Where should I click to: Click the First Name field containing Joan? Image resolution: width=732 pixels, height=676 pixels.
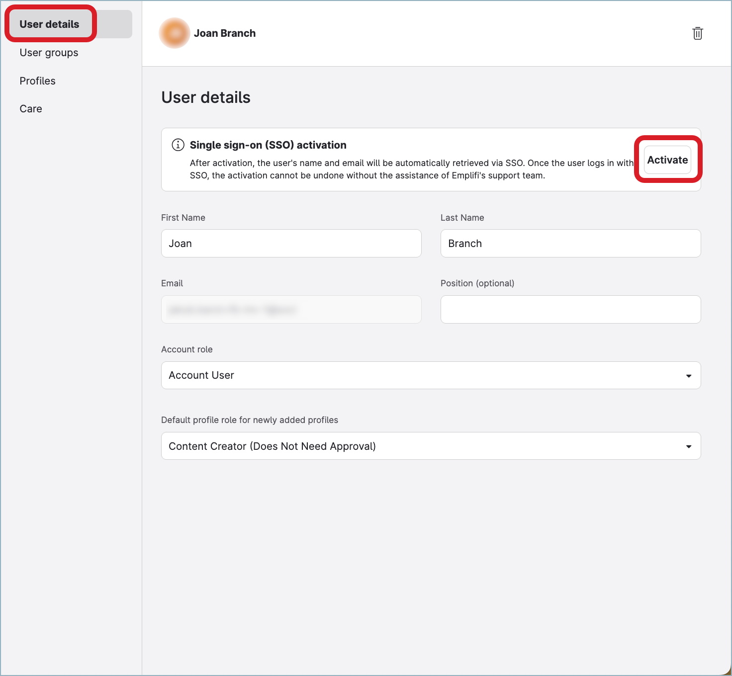pyautogui.click(x=291, y=243)
